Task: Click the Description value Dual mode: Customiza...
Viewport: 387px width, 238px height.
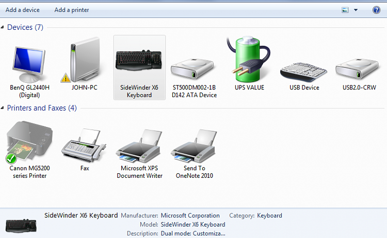Action: 193,233
